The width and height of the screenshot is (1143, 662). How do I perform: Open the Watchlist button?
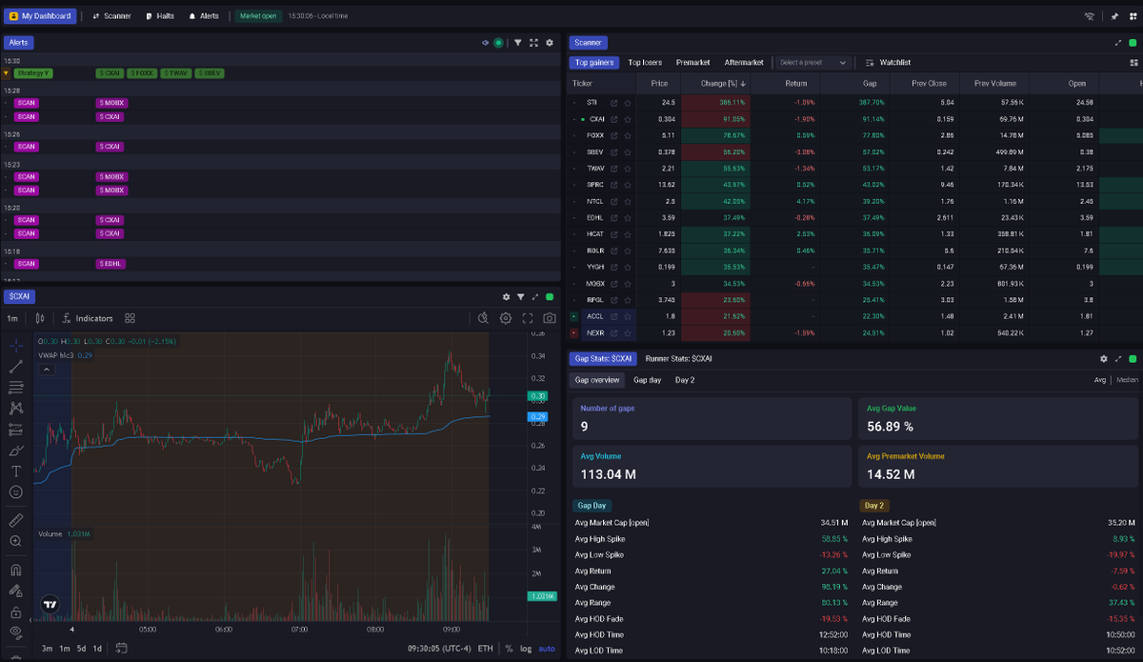(x=888, y=63)
